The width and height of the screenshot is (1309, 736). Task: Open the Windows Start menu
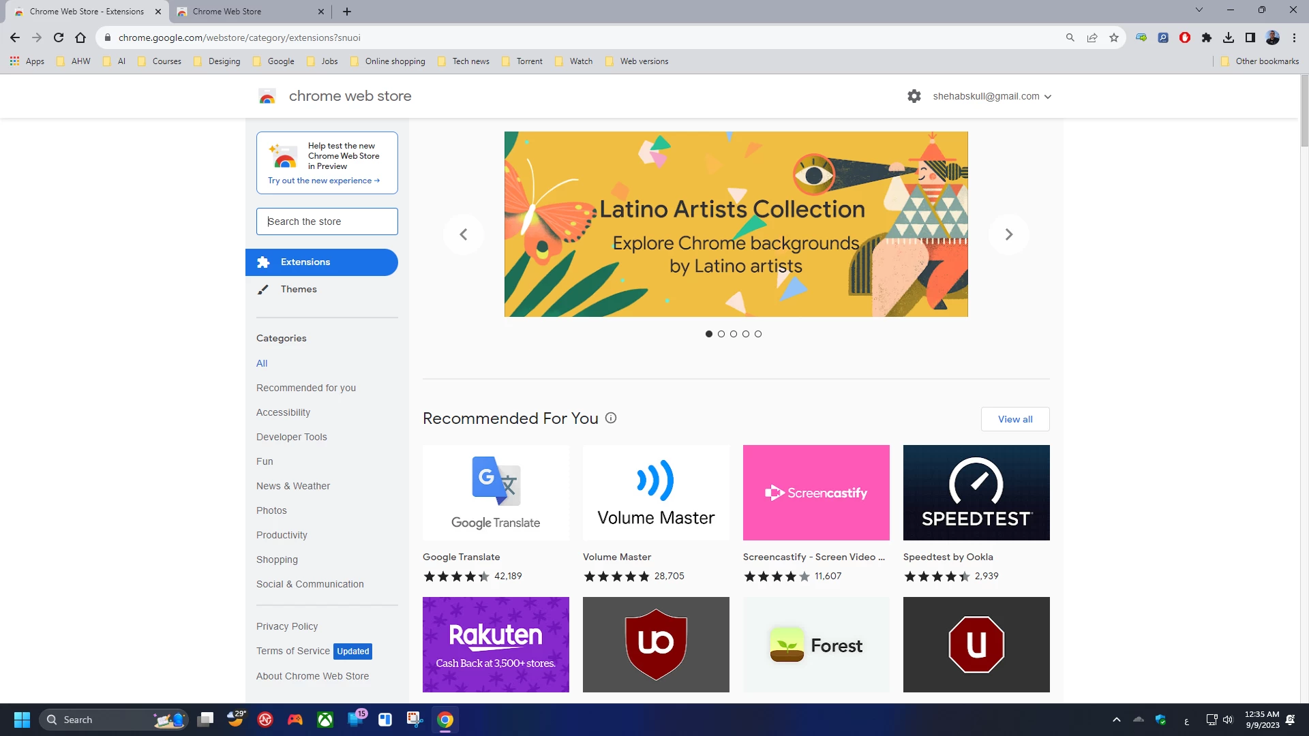pos(22,720)
